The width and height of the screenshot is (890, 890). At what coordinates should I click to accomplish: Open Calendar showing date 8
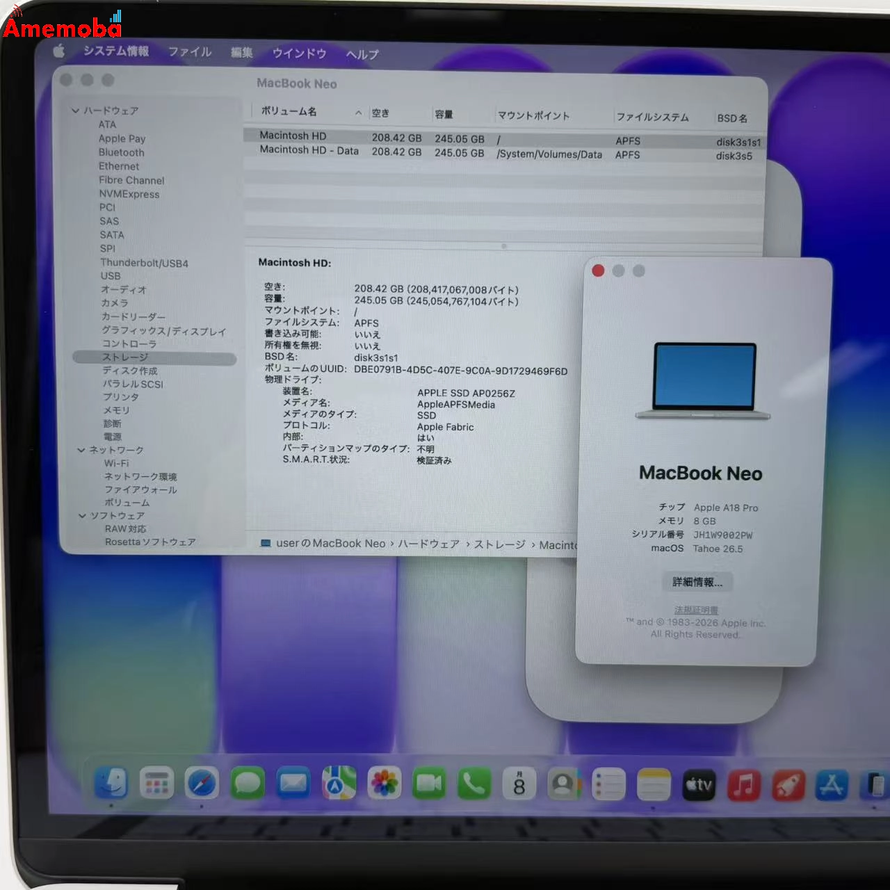519,784
